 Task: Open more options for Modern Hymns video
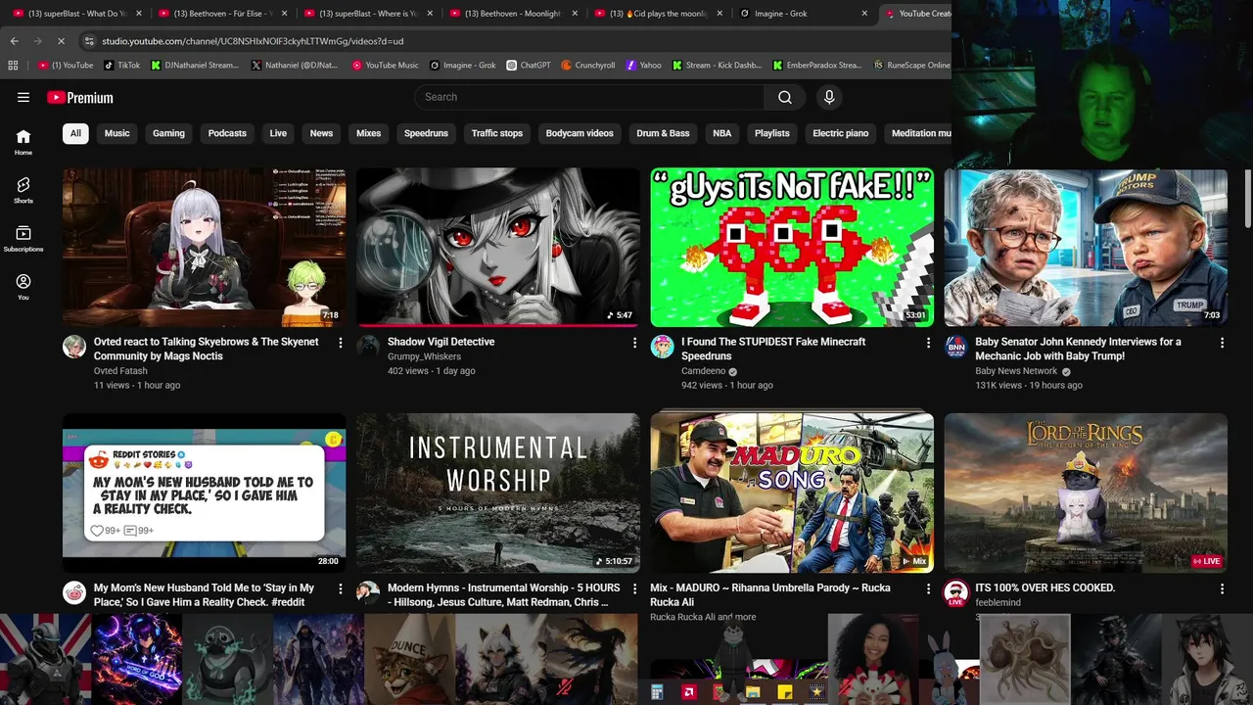pyautogui.click(x=634, y=588)
